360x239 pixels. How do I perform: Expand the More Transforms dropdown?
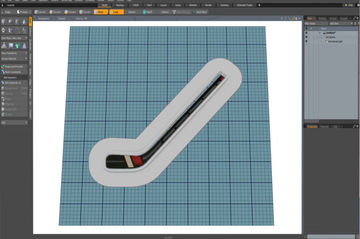(14, 53)
